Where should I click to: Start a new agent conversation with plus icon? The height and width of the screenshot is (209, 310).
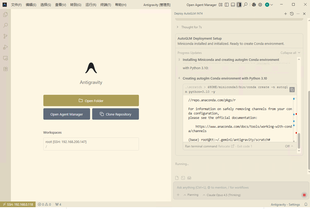(285, 14)
